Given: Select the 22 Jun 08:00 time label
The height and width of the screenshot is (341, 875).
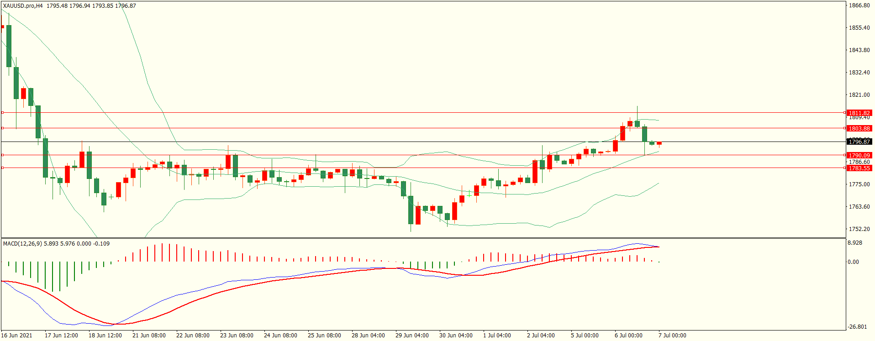Looking at the screenshot, I should point(193,336).
